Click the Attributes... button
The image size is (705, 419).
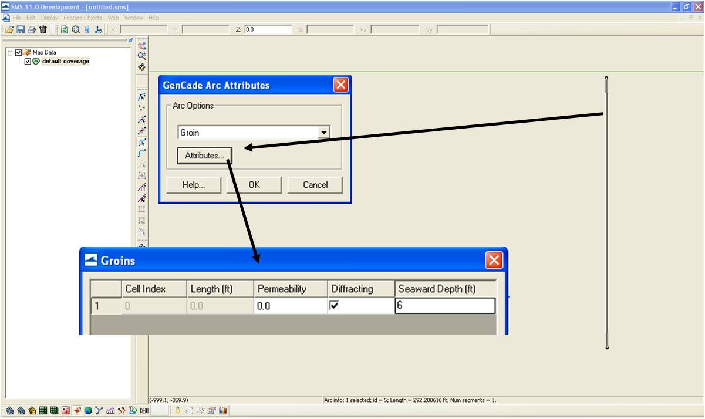point(204,156)
